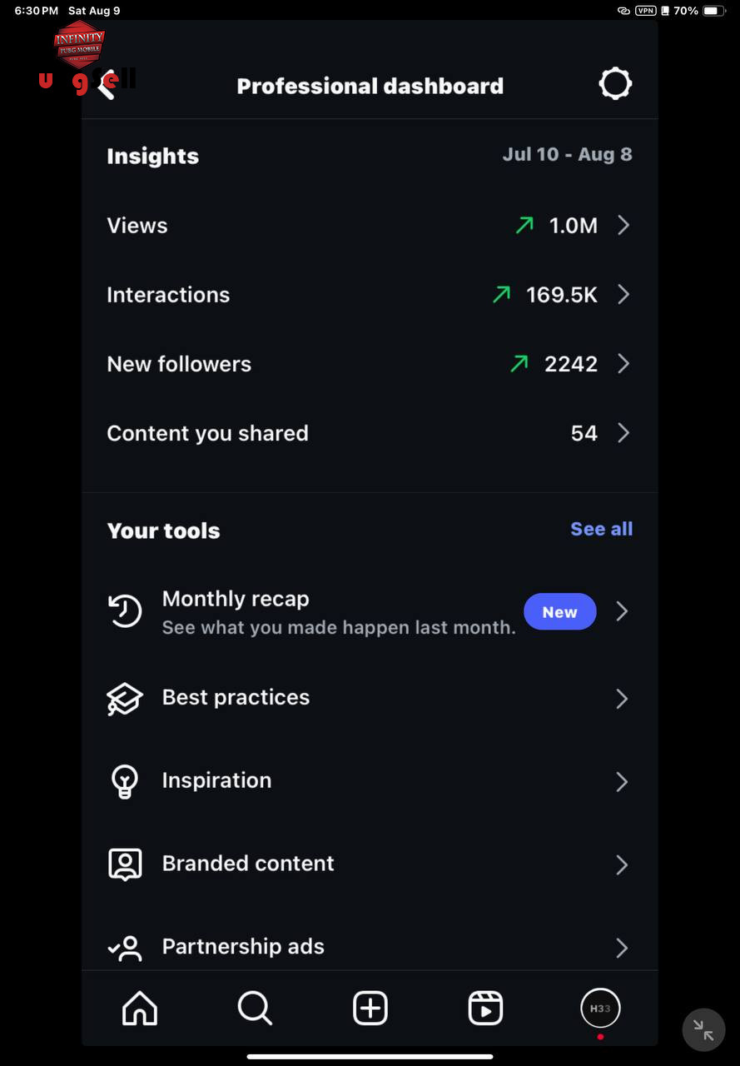The image size is (740, 1066).
Task: Expand the Interactions chevron
Action: tap(623, 294)
